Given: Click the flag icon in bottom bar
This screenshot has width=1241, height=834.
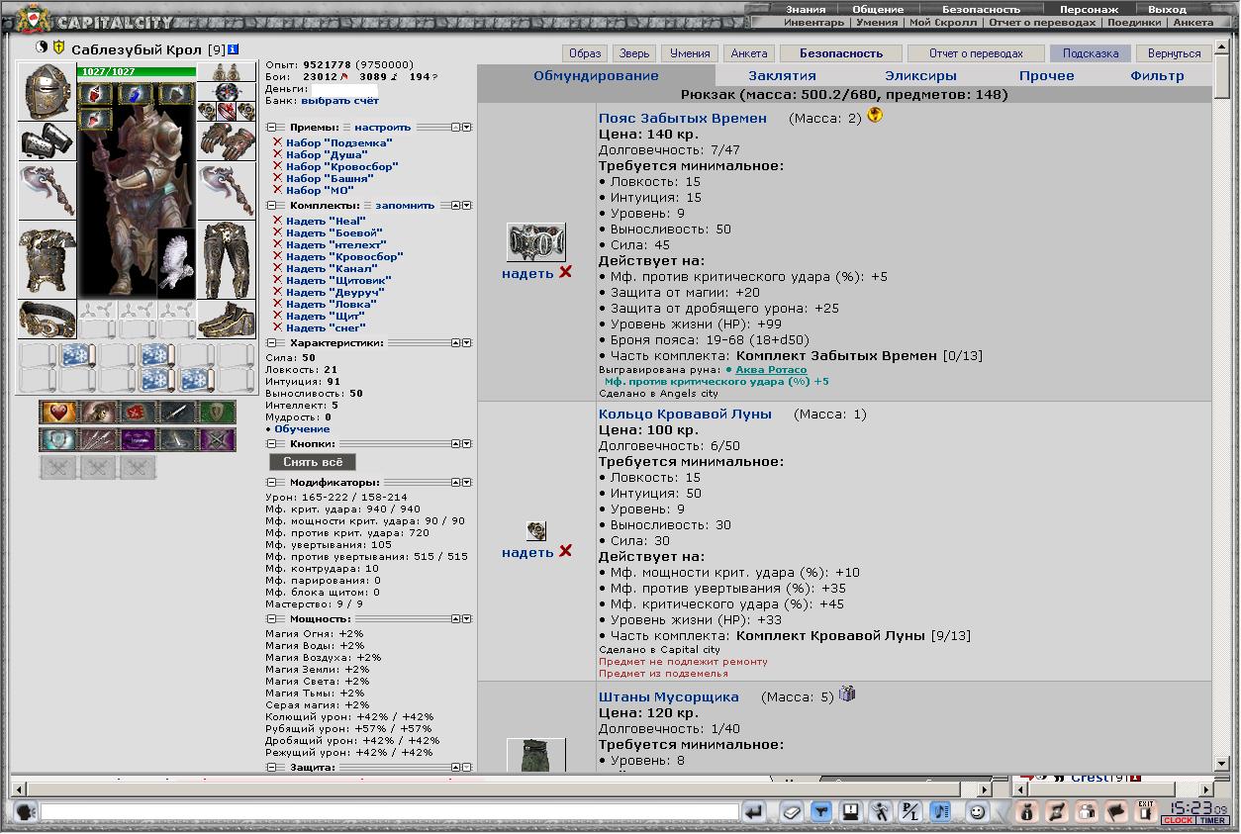Looking at the screenshot, I should pos(1115,811).
